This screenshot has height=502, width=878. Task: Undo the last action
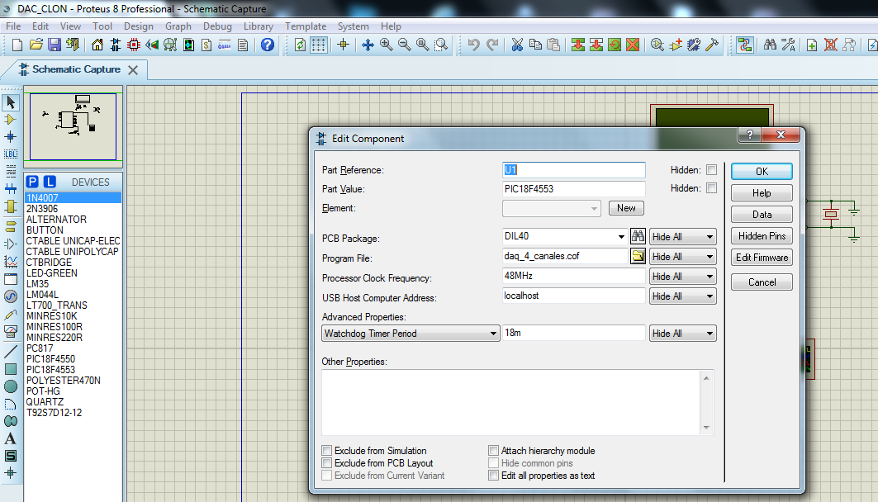pyautogui.click(x=474, y=45)
